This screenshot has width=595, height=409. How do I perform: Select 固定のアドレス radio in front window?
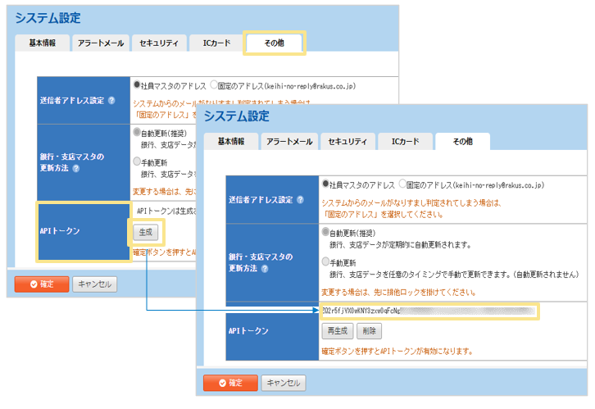(401, 184)
